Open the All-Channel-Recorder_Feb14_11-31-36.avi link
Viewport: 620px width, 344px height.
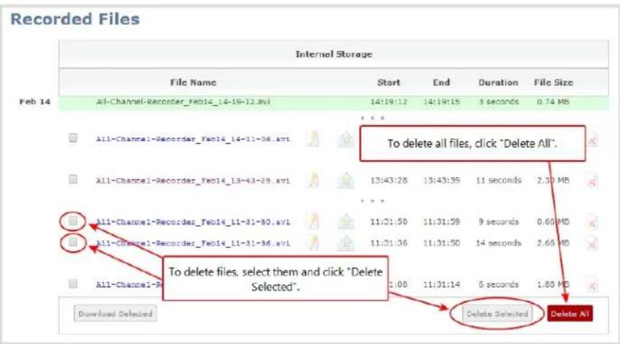[x=193, y=243]
